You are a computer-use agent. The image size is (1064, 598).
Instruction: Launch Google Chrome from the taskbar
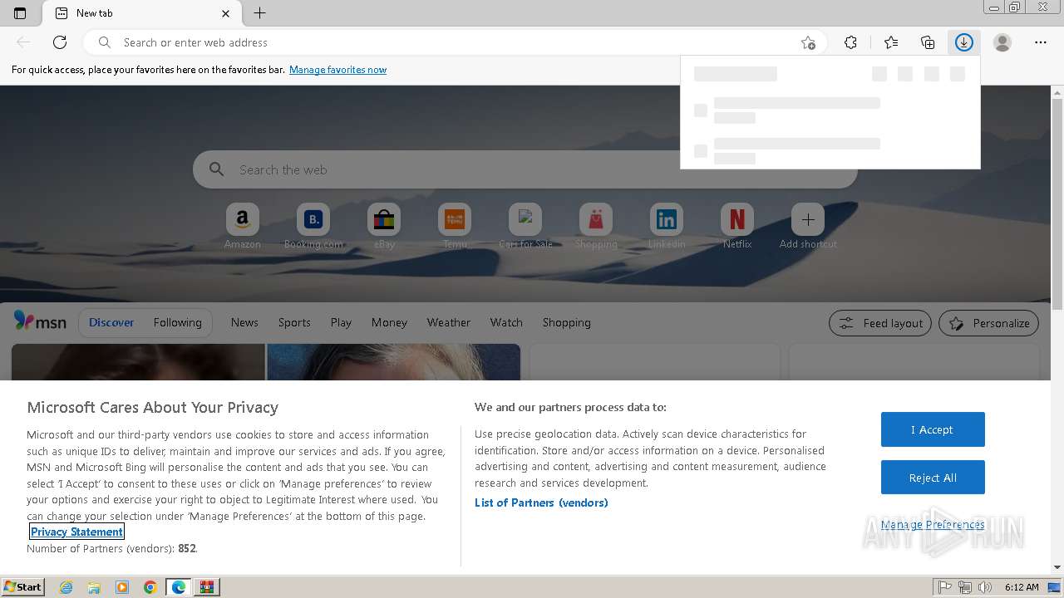click(x=150, y=587)
